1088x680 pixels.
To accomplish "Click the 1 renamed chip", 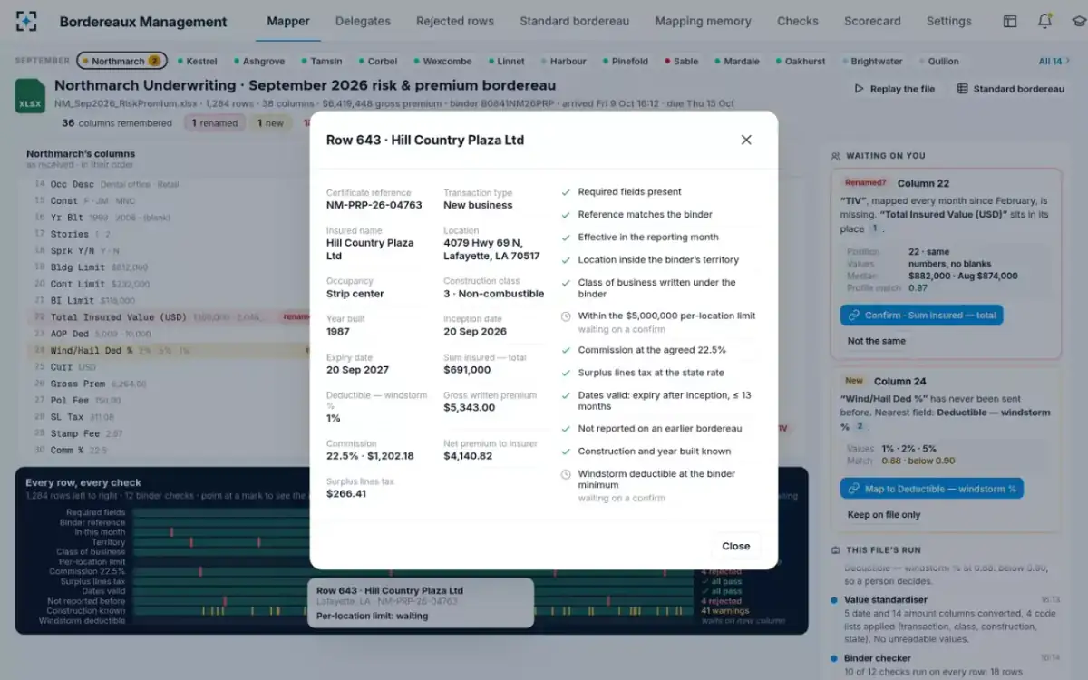I will pyautogui.click(x=214, y=123).
